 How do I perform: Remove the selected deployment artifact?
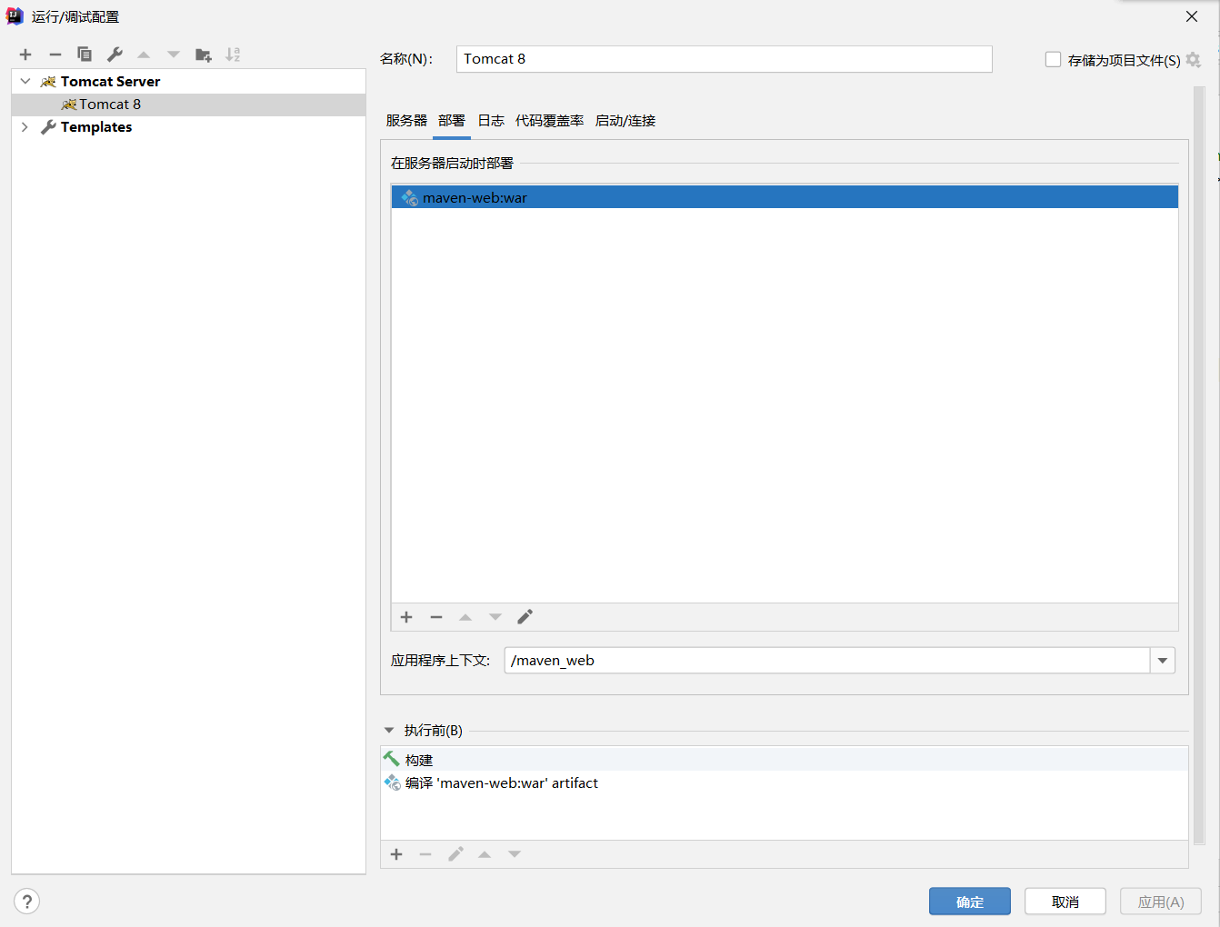[x=436, y=617]
